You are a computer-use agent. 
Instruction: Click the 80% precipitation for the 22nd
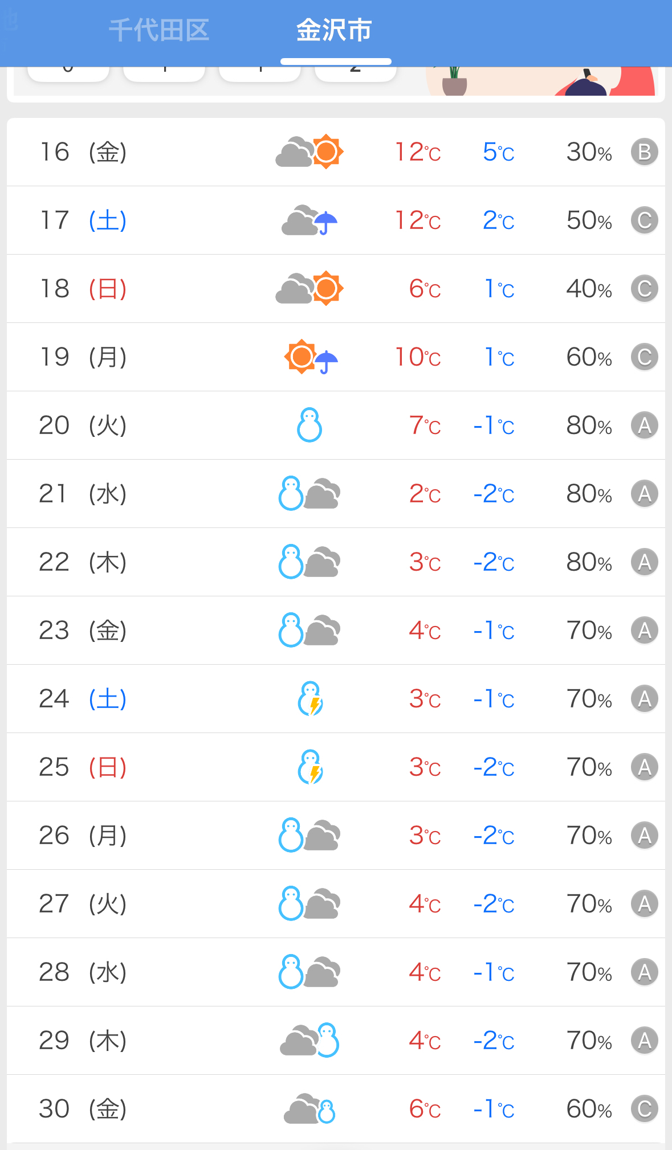pos(589,562)
